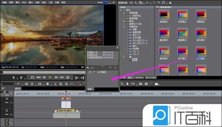Click the text title 'T' icon in timeline toolbar

tap(122, 84)
